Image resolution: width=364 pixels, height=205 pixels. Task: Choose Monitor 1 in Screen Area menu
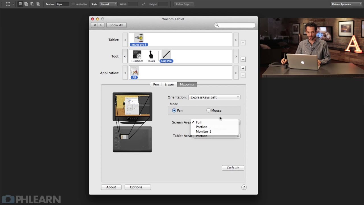click(x=214, y=131)
